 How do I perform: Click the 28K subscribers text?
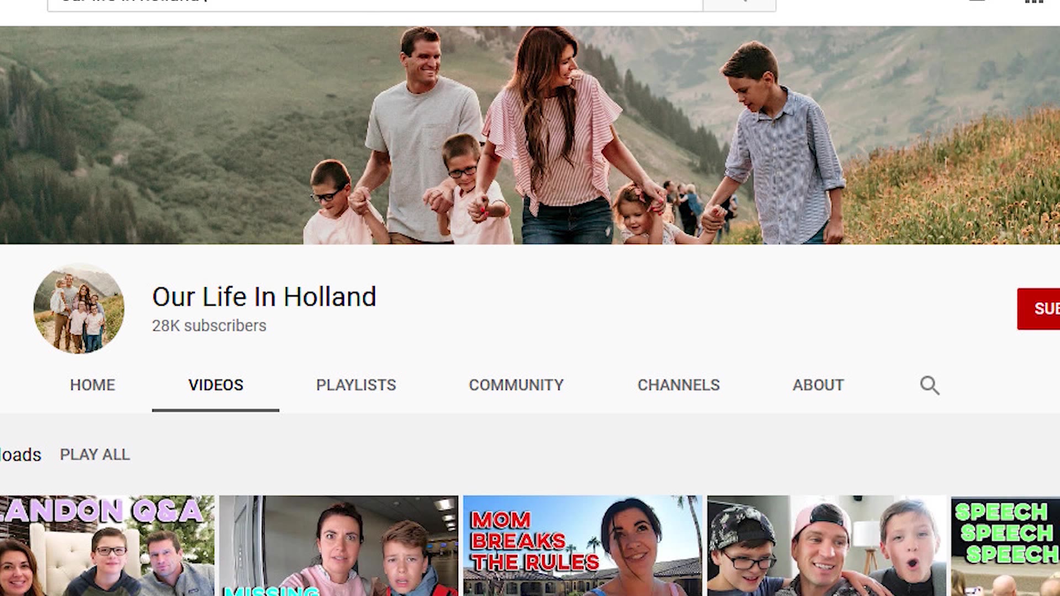point(208,326)
